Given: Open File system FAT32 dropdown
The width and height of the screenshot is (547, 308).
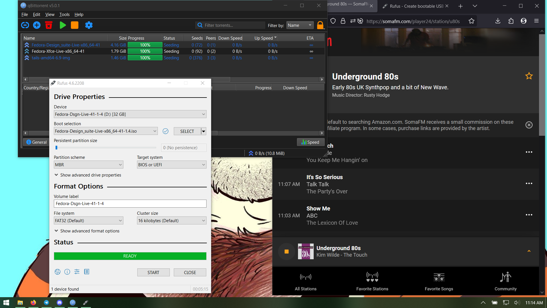Looking at the screenshot, I should point(89,221).
